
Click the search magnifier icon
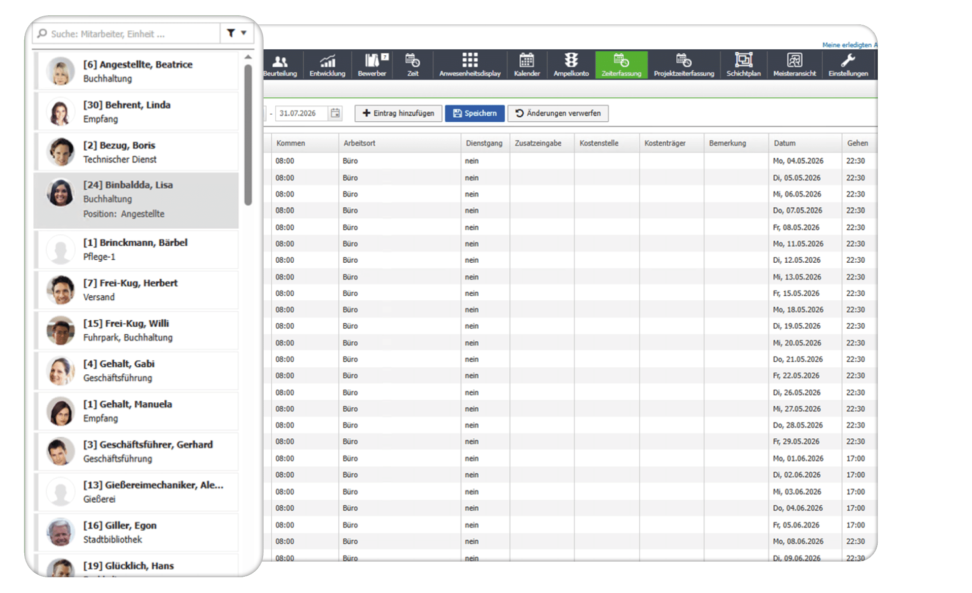(42, 33)
